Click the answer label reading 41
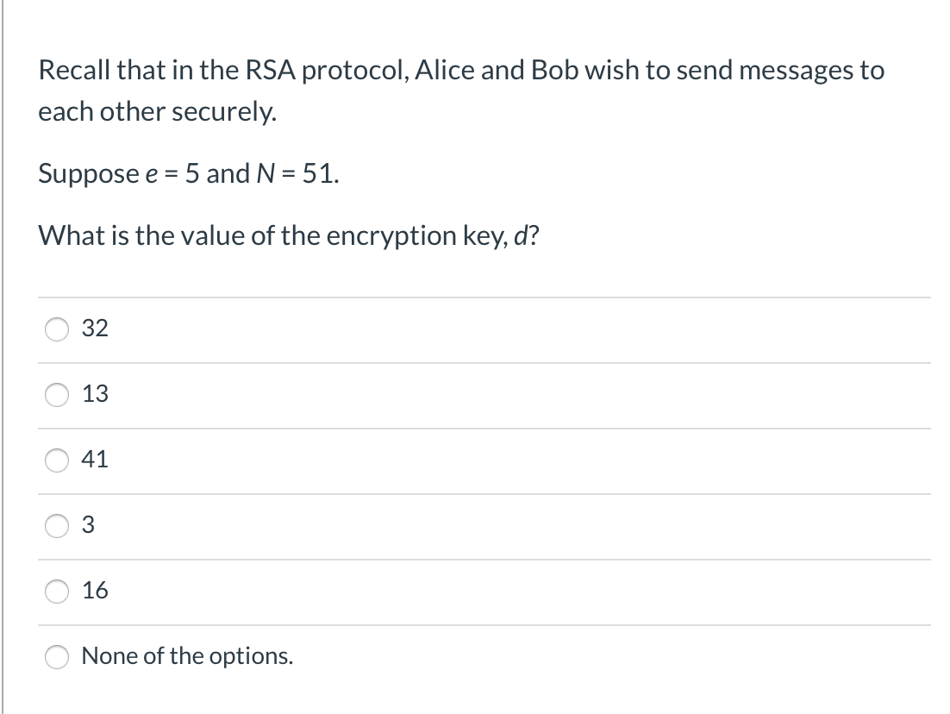This screenshot has height=714, width=950. click(95, 460)
